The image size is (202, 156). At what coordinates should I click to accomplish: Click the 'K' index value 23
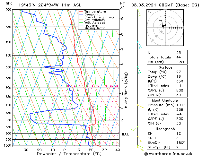point(179,53)
